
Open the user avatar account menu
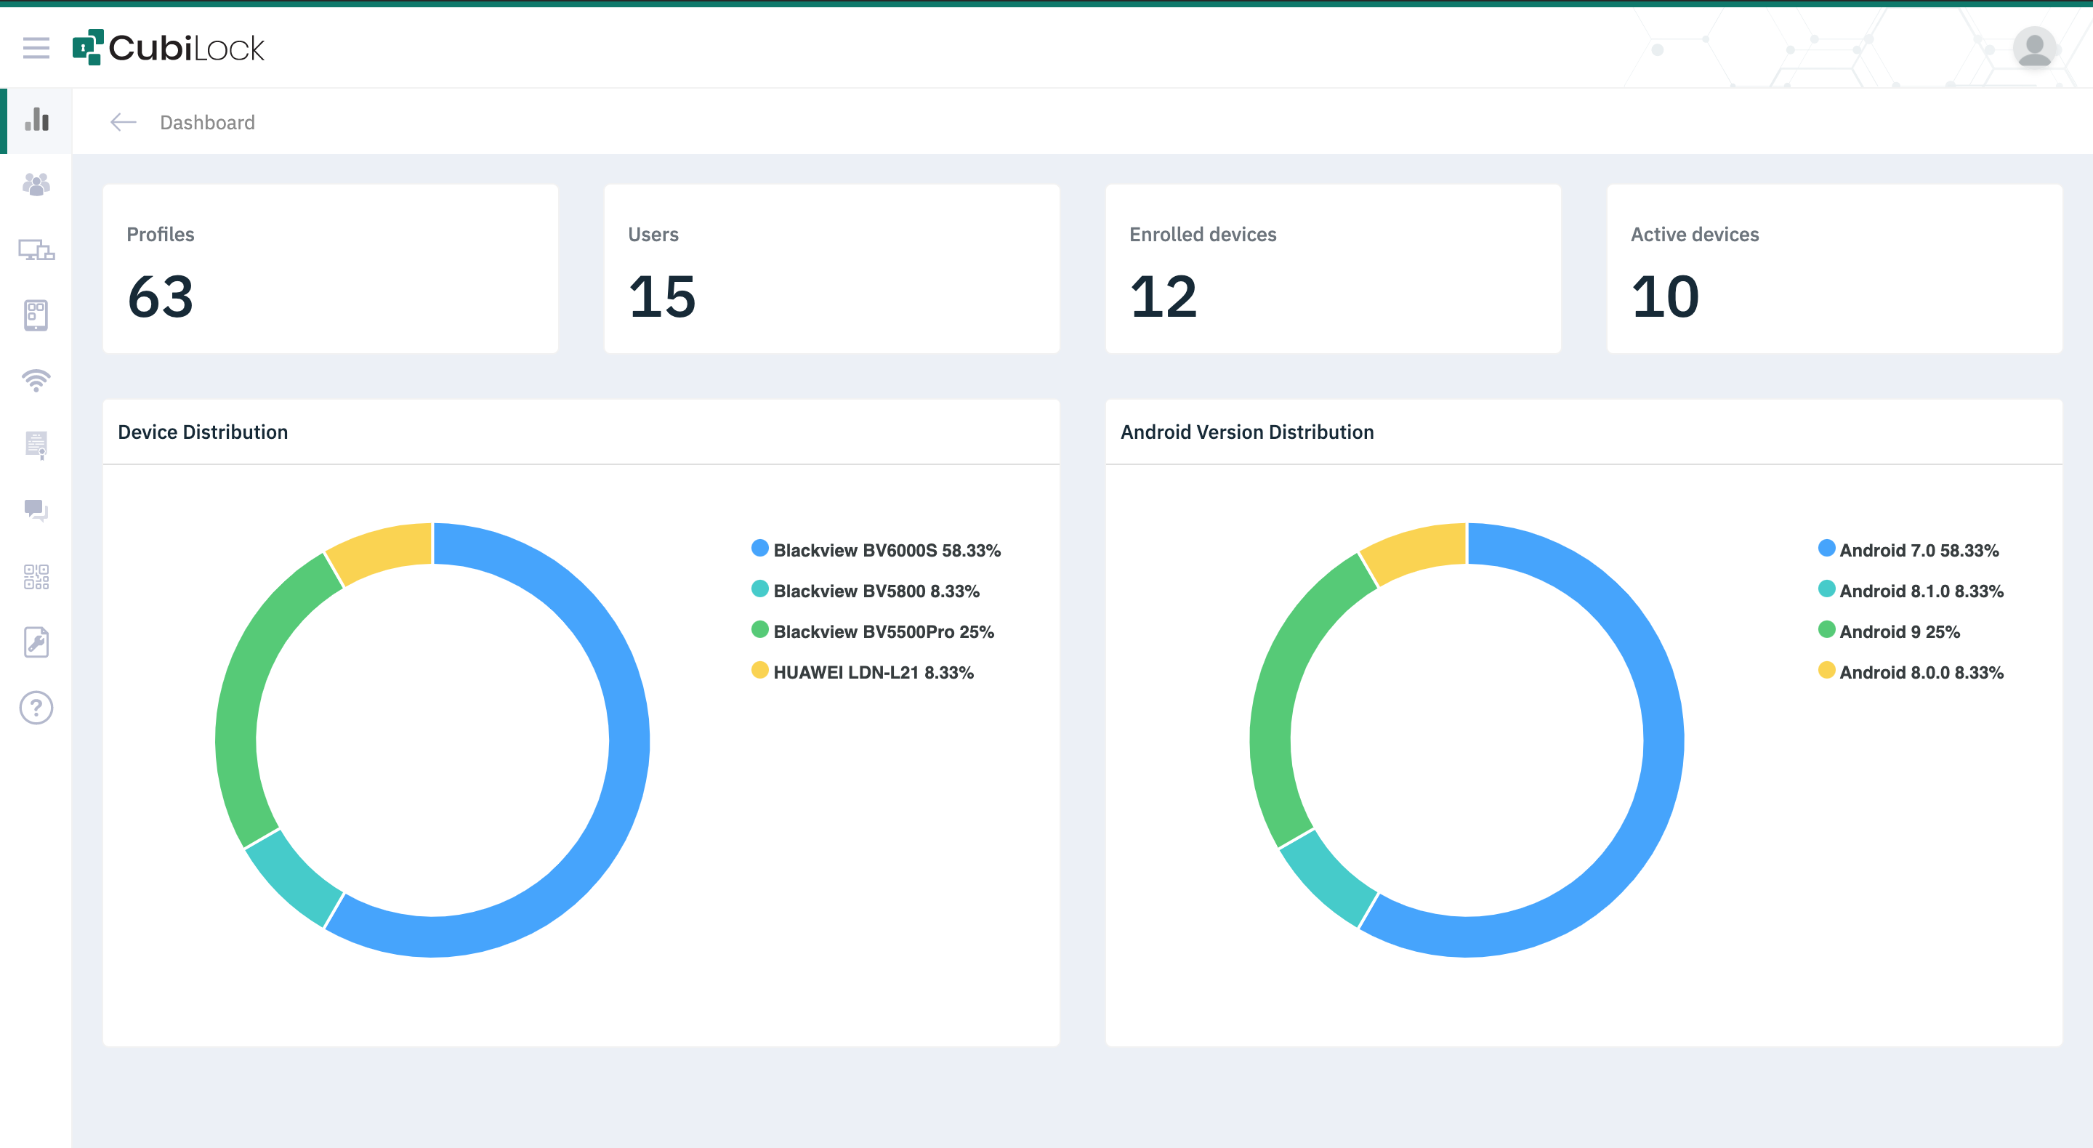[x=2033, y=49]
